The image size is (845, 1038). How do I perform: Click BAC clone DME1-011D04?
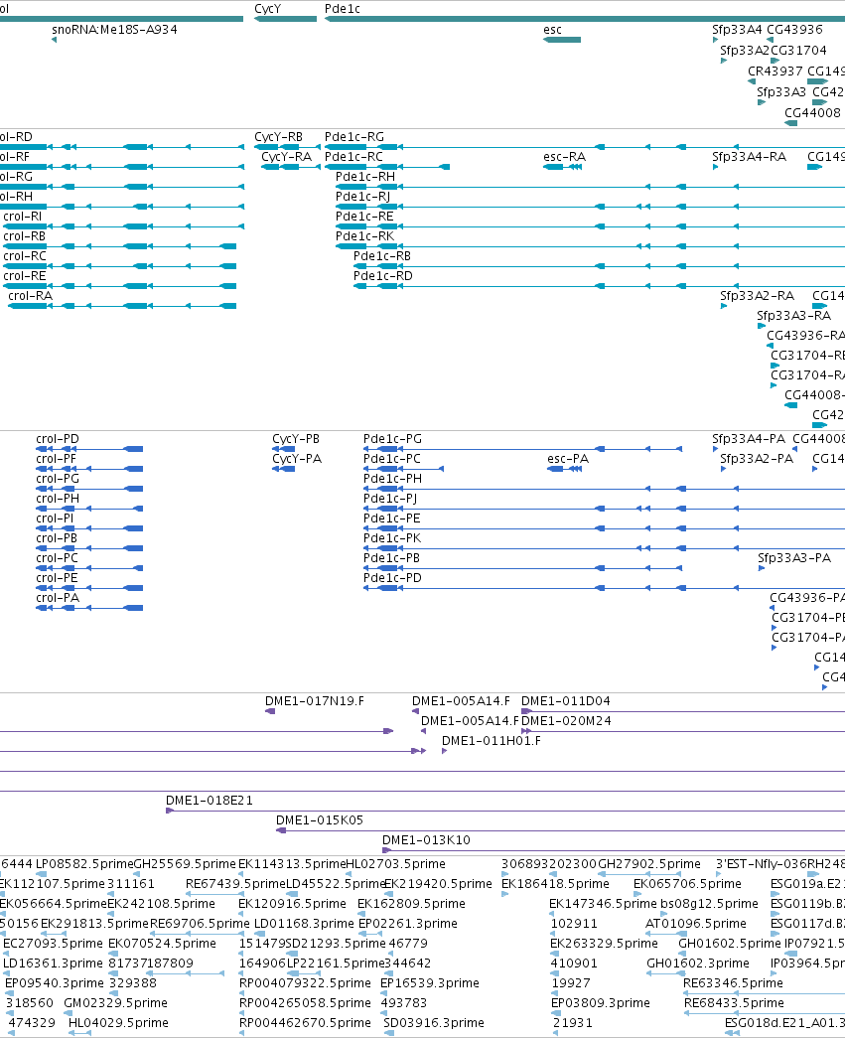566,701
